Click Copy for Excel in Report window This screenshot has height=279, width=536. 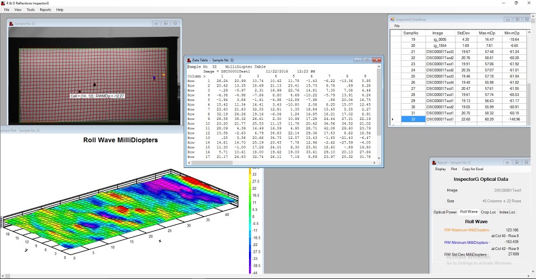(473, 169)
